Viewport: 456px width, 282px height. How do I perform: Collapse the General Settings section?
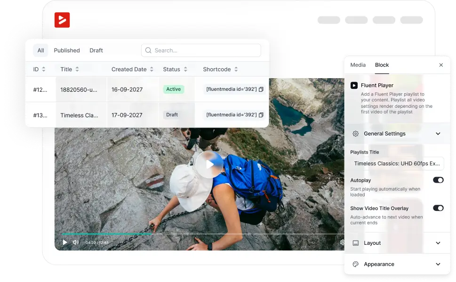pos(438,134)
